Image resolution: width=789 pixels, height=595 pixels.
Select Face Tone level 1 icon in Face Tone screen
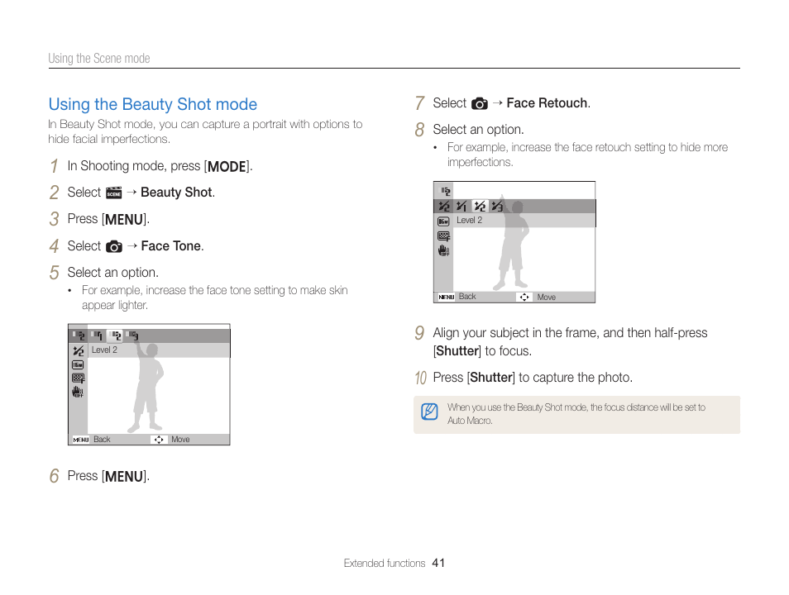click(97, 336)
